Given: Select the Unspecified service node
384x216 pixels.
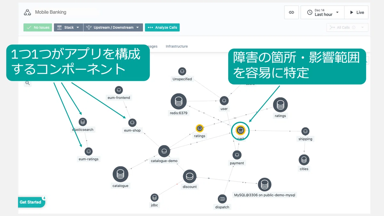Looking at the screenshot, I should coord(182,71).
